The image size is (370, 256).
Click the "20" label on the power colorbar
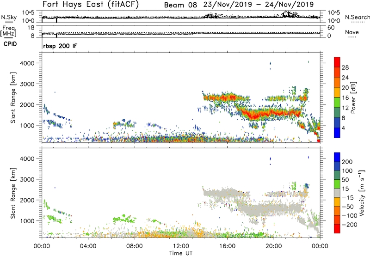point(345,88)
